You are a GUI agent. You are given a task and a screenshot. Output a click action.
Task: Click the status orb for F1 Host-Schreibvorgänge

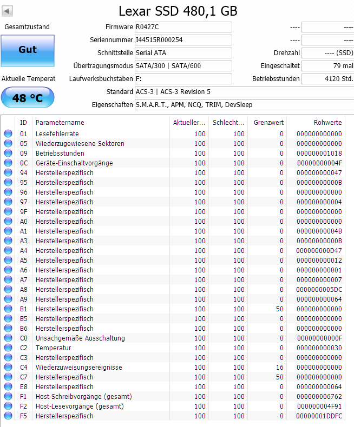pos(8,397)
